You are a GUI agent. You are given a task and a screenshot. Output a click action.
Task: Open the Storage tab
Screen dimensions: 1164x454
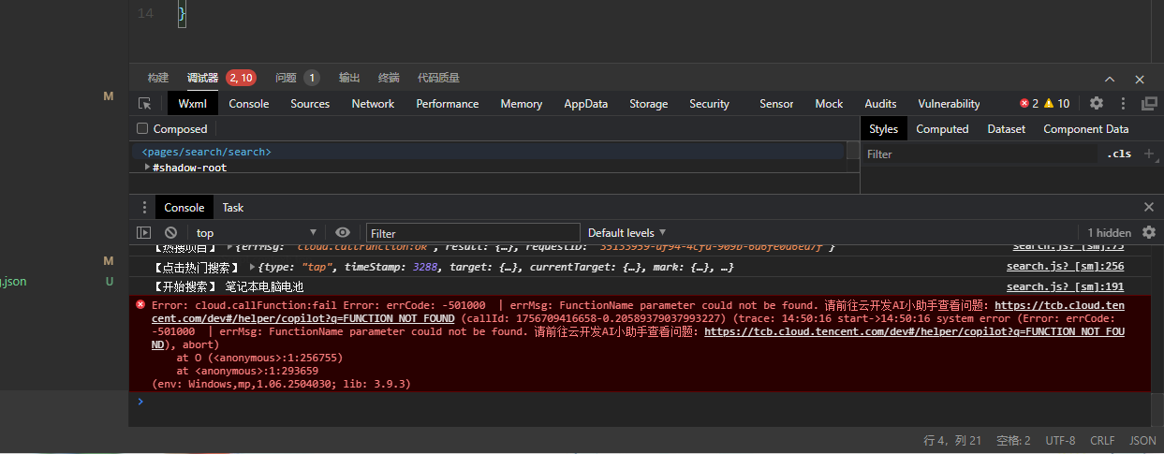(649, 104)
